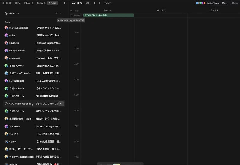Click Google Alerts sender avatar
240x165 pixels.
pyautogui.click(x=6, y=51)
